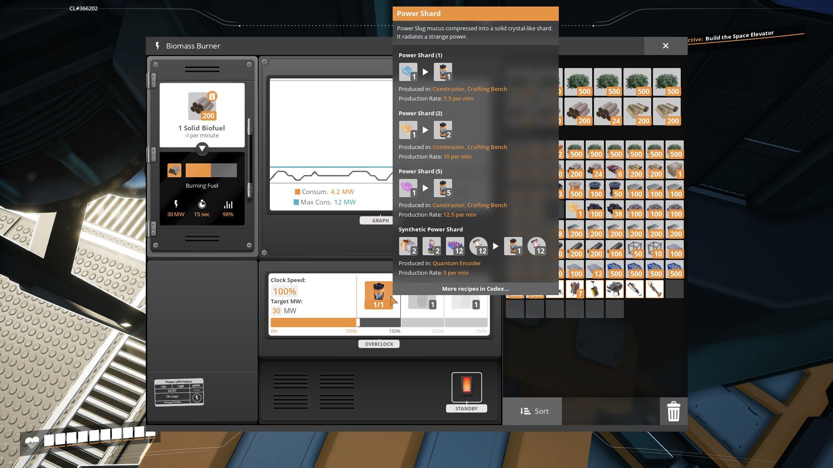Click Quantum Encoder label under Synthetic Power Shard

pyautogui.click(x=456, y=263)
